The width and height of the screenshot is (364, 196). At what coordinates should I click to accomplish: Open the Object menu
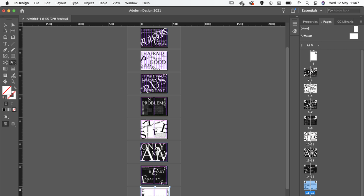point(89,3)
